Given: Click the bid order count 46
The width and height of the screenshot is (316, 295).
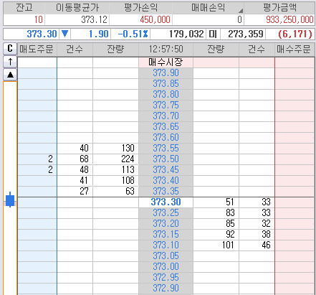Looking at the screenshot, I should coord(257,245).
